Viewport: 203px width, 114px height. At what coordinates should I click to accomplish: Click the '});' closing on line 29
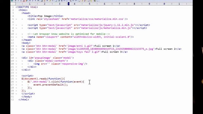(x=24, y=91)
